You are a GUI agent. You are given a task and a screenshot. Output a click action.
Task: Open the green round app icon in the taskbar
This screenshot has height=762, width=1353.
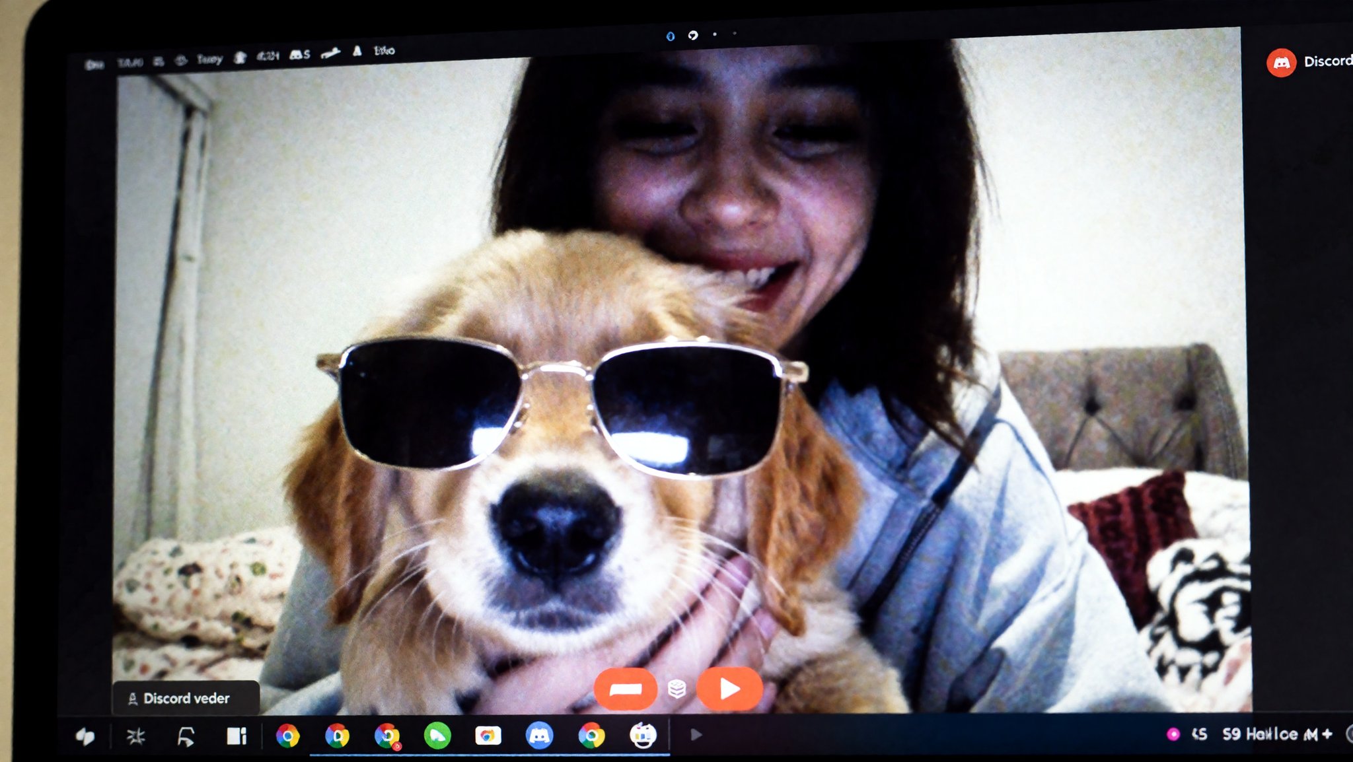click(x=437, y=736)
